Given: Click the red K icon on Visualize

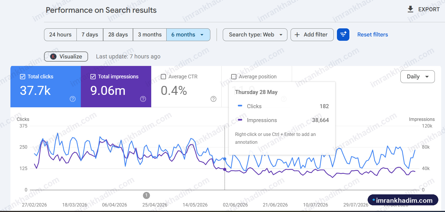Looking at the screenshot, I should [53, 57].
